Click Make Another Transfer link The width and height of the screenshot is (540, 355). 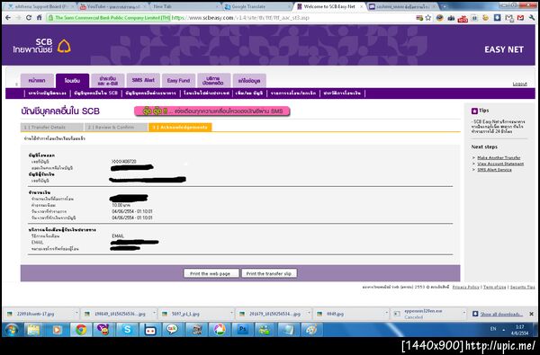[x=499, y=157]
